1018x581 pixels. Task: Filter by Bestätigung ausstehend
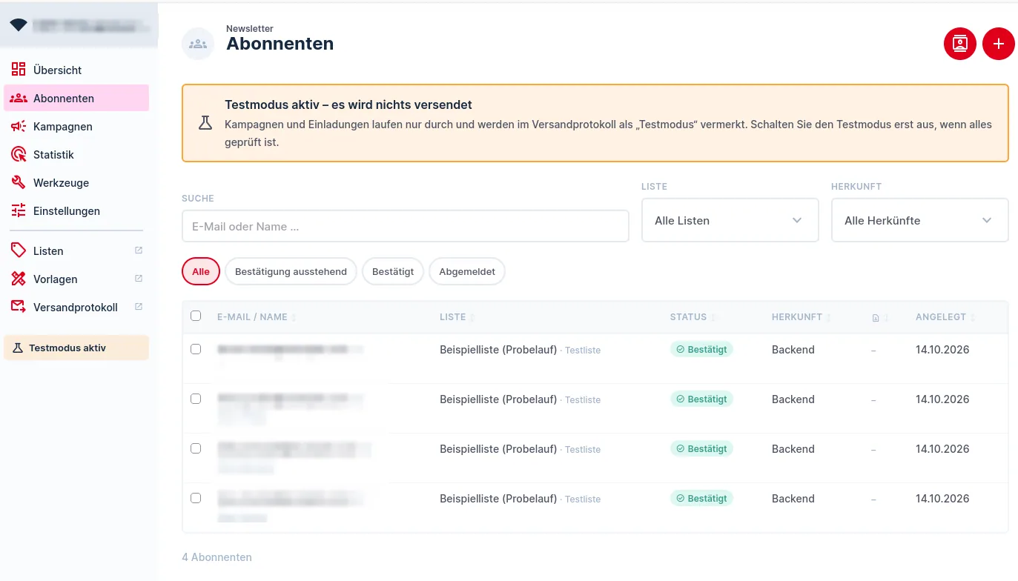291,271
